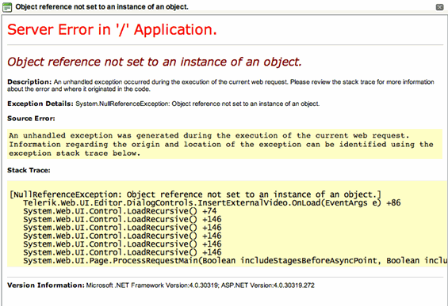
Task: Click the 'LoadRecursive() +74' stack line
Action: [x=120, y=211]
